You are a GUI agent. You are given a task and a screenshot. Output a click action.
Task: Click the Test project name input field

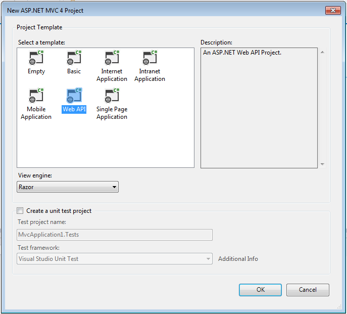(115, 235)
